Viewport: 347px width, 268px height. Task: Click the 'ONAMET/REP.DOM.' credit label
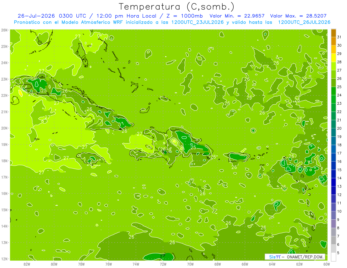(x=305, y=257)
